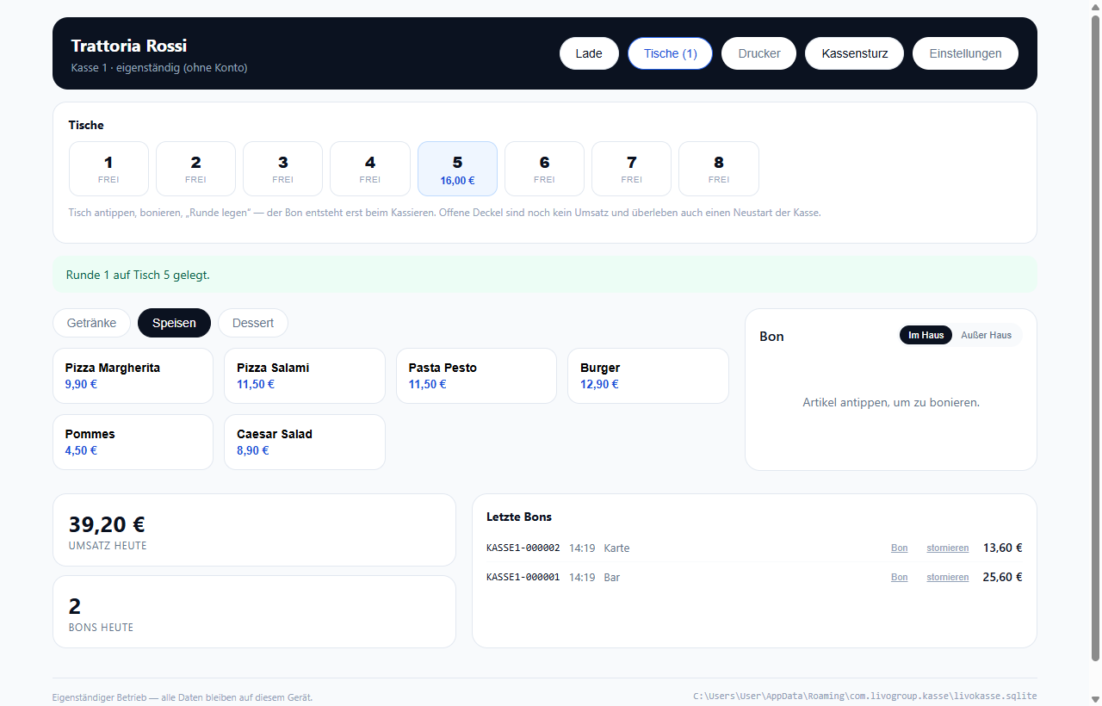The image size is (1102, 706).
Task: Select table 6 tile
Action: (x=544, y=169)
